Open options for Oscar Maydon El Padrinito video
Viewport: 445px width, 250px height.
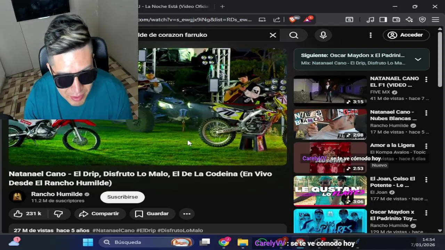pyautogui.click(x=426, y=213)
